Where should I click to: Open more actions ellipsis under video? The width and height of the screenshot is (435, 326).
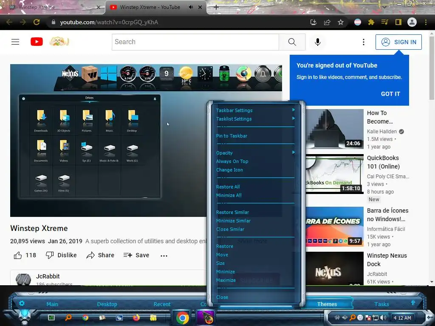click(164, 256)
